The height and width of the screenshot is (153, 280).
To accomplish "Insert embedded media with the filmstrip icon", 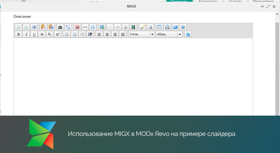I will [x=133, y=27].
